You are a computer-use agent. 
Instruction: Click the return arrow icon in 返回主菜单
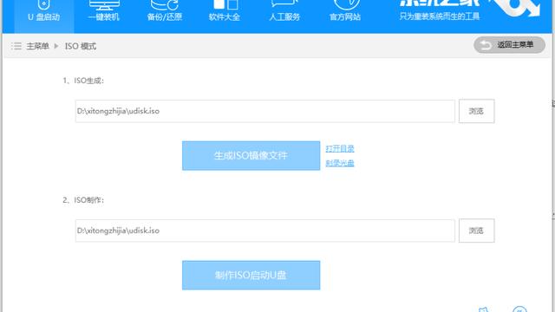(486, 45)
